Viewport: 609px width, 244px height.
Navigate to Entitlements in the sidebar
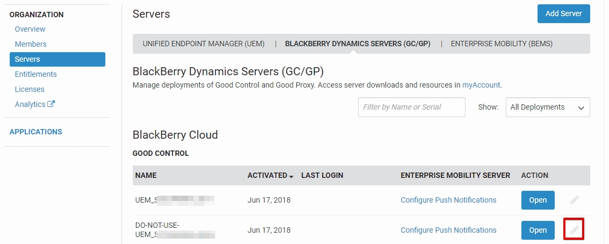coord(35,74)
